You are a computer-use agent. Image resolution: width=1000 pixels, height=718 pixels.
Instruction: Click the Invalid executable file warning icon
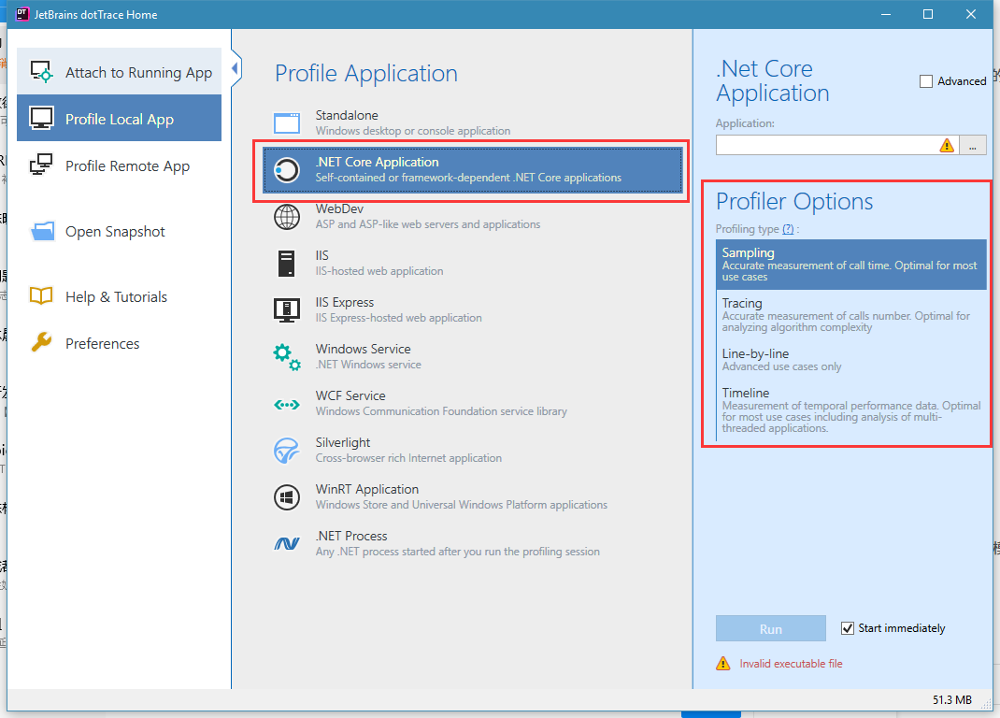(x=723, y=663)
